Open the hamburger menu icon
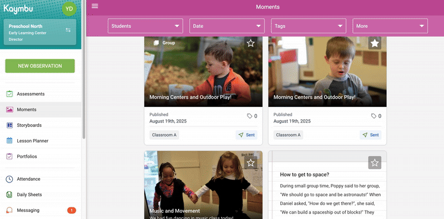The height and width of the screenshot is (219, 444). [x=95, y=6]
